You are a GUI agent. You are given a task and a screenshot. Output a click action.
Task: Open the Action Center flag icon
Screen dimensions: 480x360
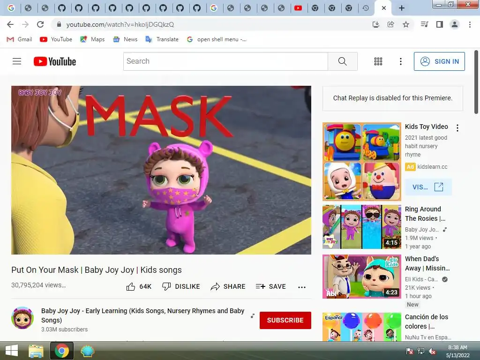pyautogui.click(x=409, y=351)
